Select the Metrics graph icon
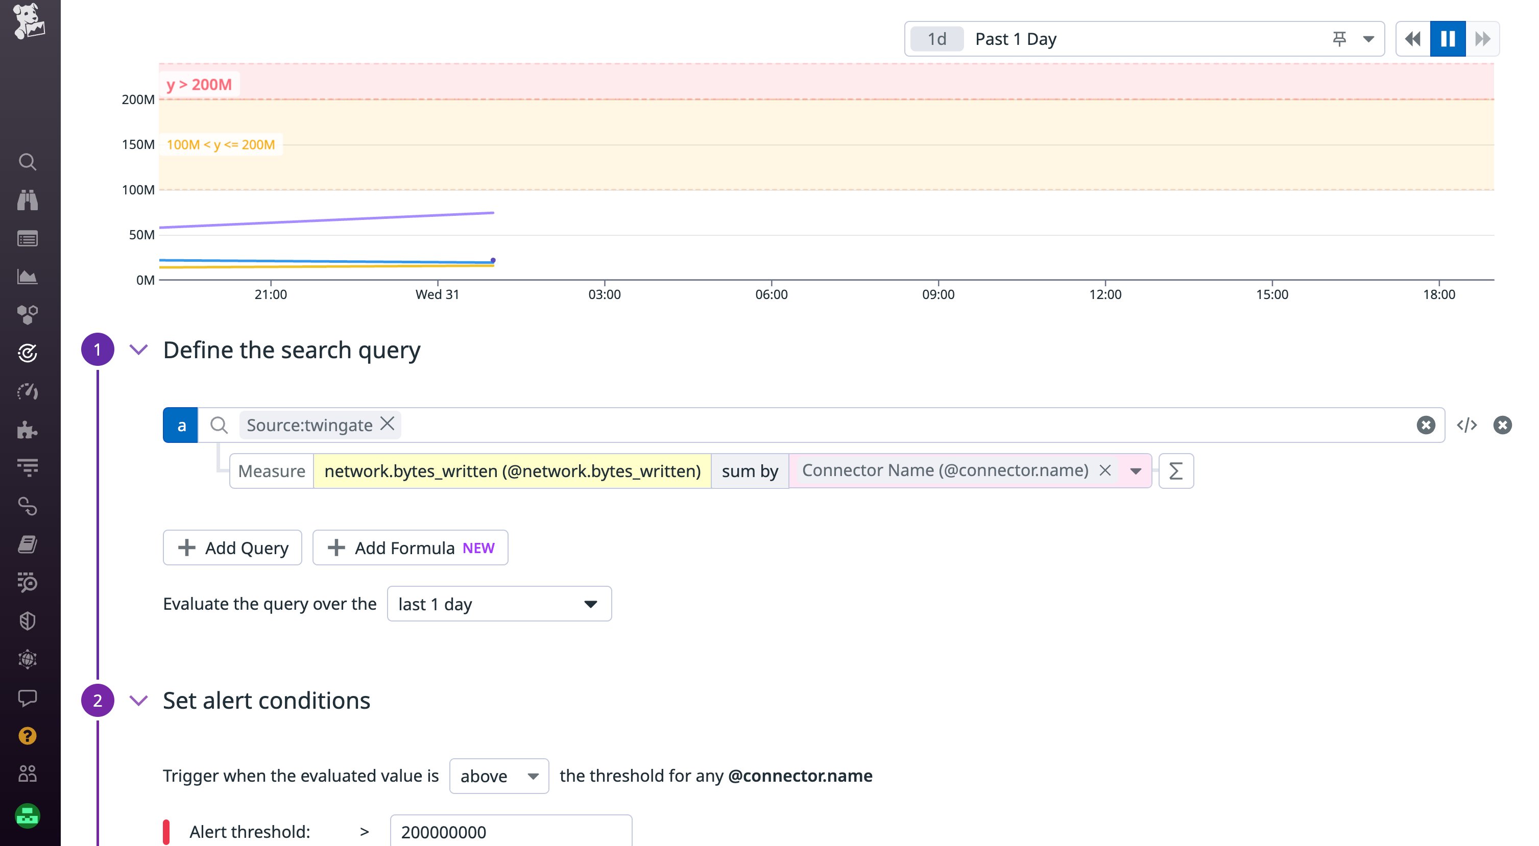The width and height of the screenshot is (1539, 846). 28,277
